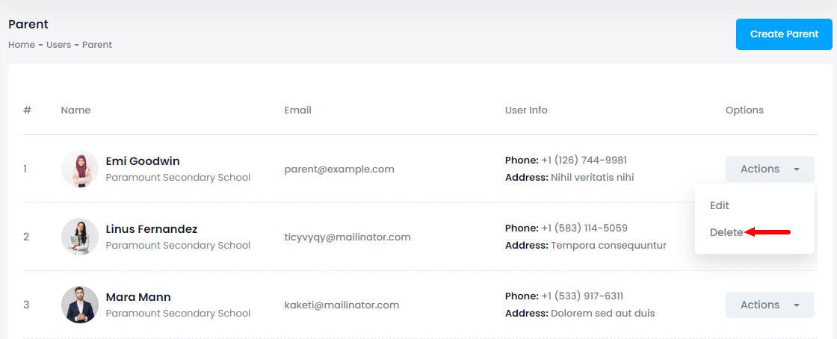837x339 pixels.
Task: Click the name Emi Goodwin
Action: [143, 161]
